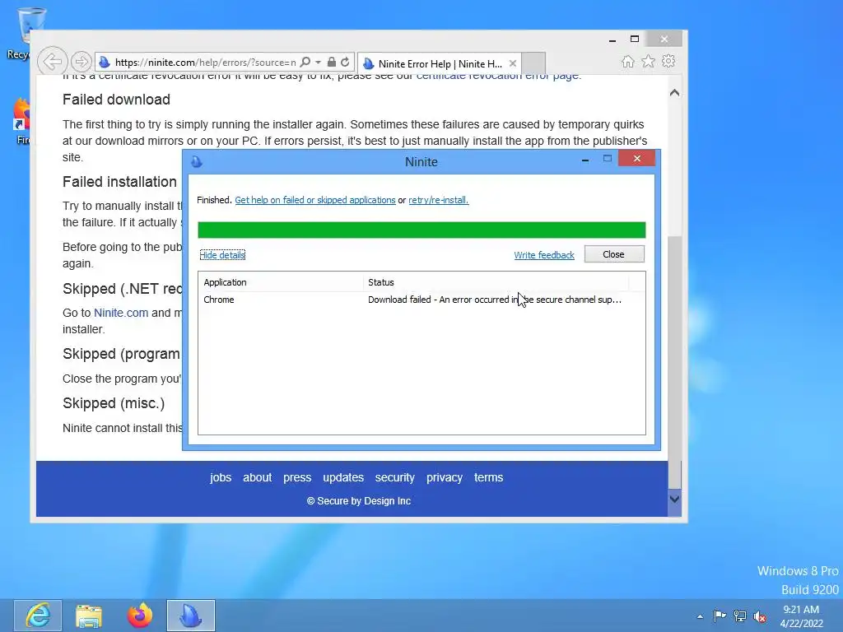Close the Ninite Error Help tab
This screenshot has height=632, width=843.
click(x=512, y=63)
